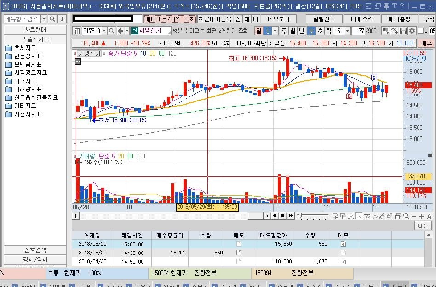Click the 메모보기 button
Image resolution: width=436 pixels, height=287 pixels.
point(278,19)
